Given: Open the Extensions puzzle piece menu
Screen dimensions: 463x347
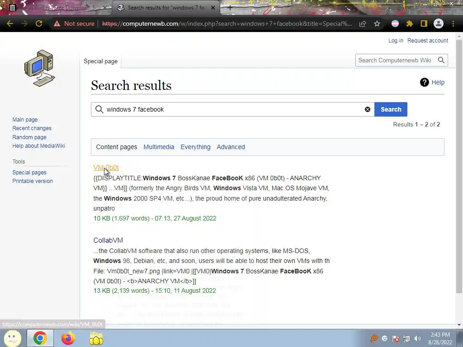Looking at the screenshot, I should point(410,23).
